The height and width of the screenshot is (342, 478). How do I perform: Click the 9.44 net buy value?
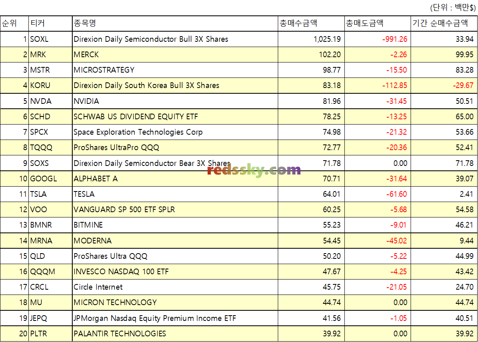[x=466, y=241]
